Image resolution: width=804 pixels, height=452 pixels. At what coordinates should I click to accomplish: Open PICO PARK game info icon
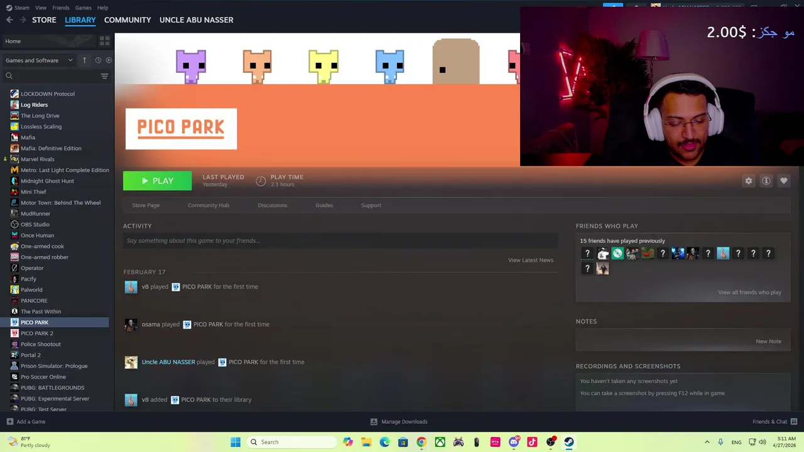click(766, 181)
